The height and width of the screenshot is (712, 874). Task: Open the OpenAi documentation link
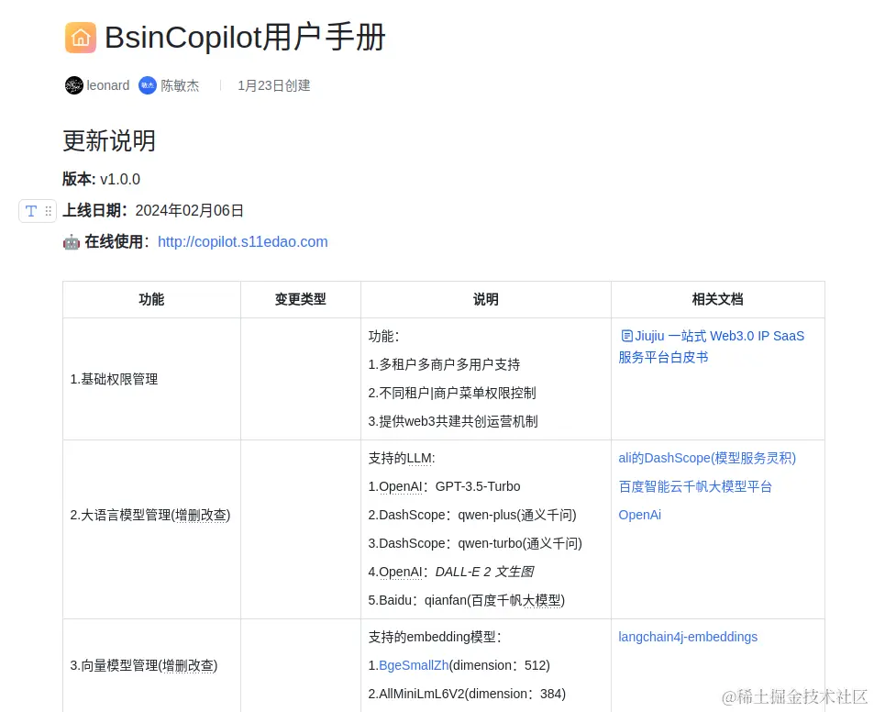(640, 515)
